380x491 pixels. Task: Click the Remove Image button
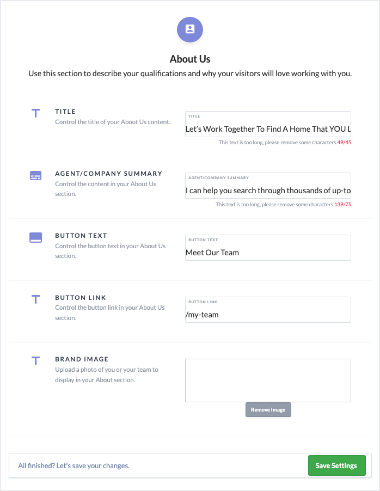pyautogui.click(x=268, y=409)
